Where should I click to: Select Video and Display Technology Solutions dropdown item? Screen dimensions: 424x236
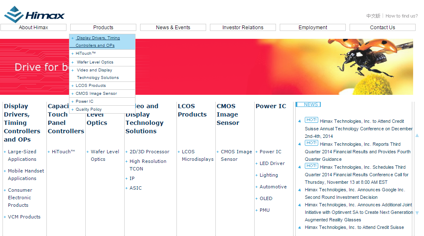coord(102,74)
